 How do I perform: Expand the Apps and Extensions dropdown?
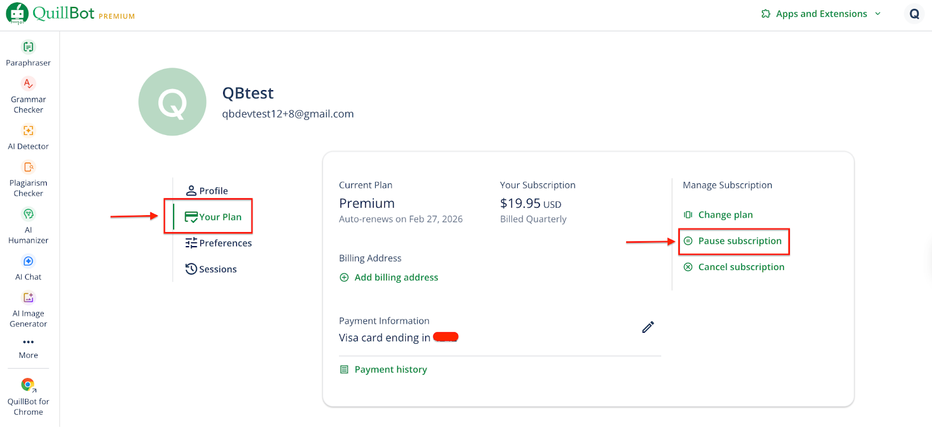pyautogui.click(x=821, y=14)
